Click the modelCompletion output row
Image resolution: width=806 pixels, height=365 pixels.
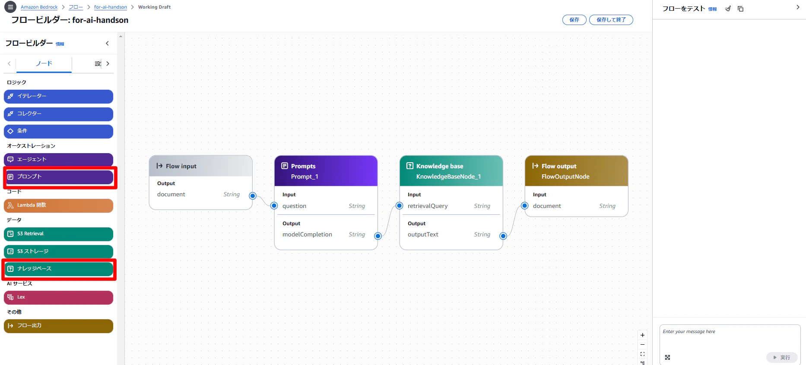pos(324,234)
